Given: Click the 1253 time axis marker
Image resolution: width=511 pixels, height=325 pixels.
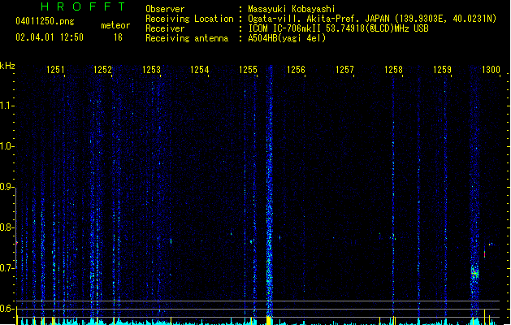Looking at the screenshot, I should (x=152, y=70).
